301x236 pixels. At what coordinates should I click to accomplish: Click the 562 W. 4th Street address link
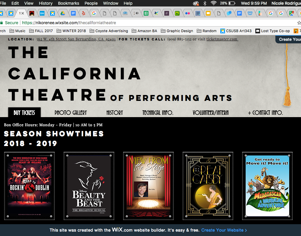pos(76,39)
